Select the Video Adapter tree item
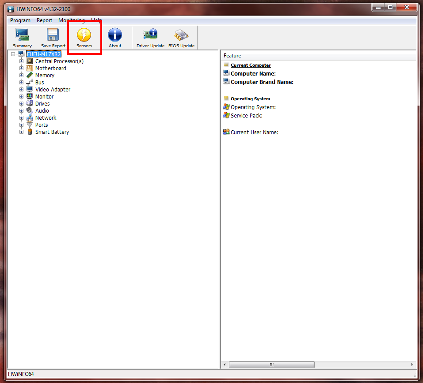 [53, 90]
